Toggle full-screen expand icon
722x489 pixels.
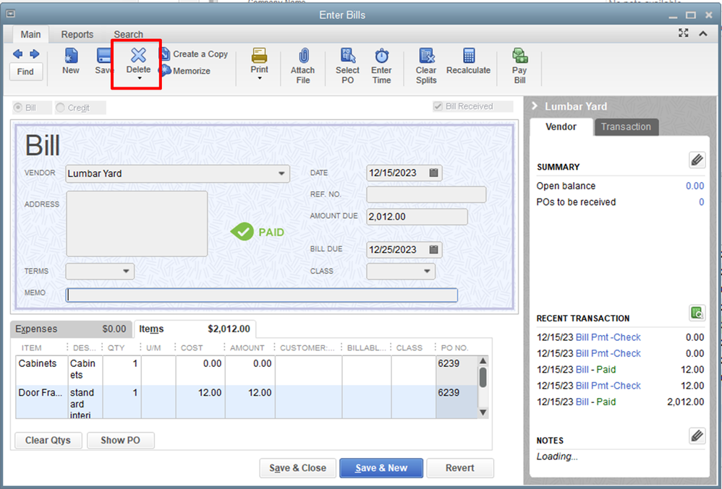point(684,33)
